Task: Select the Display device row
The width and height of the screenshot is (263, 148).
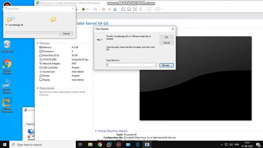Action: coord(65,80)
